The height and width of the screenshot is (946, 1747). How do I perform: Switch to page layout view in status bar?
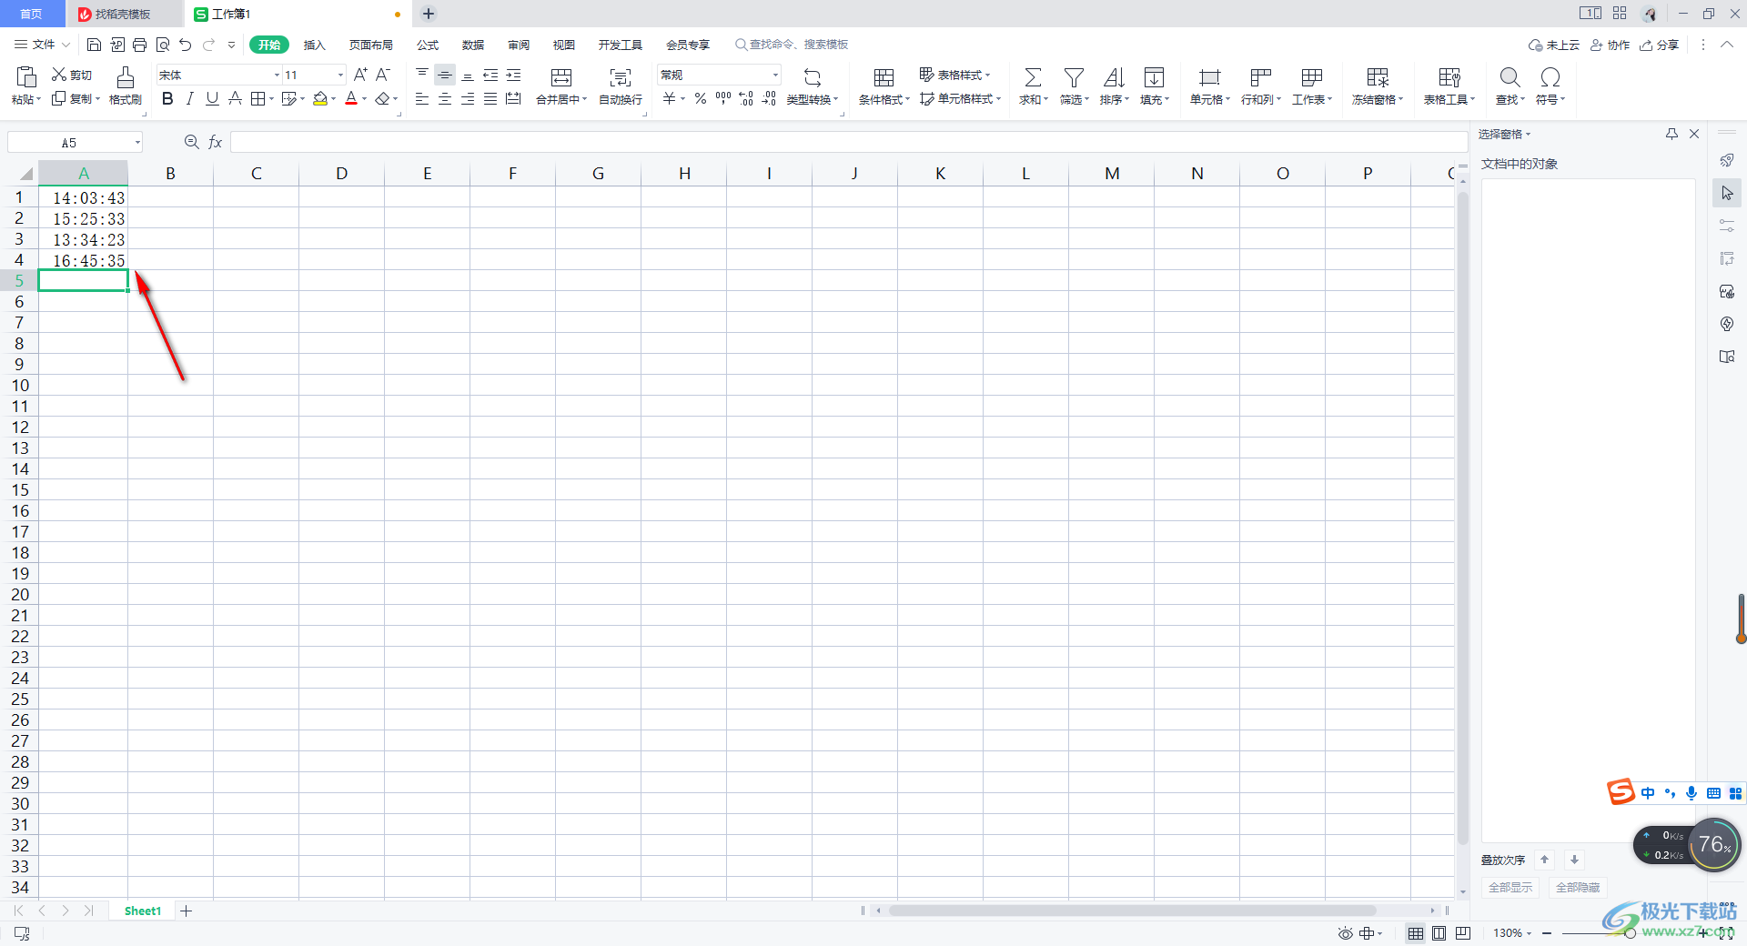1439,933
